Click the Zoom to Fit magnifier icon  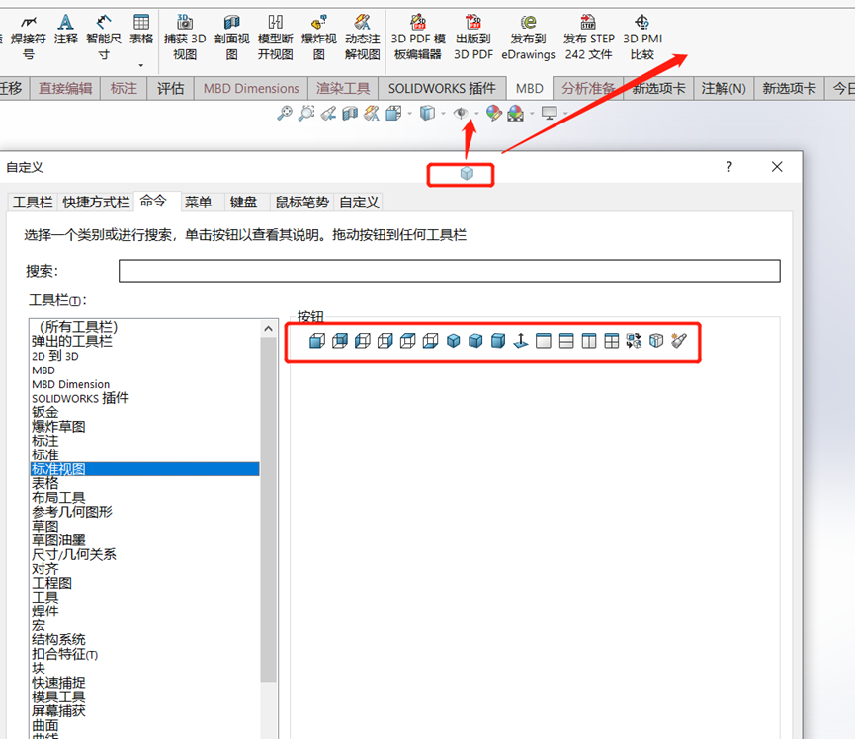286,115
